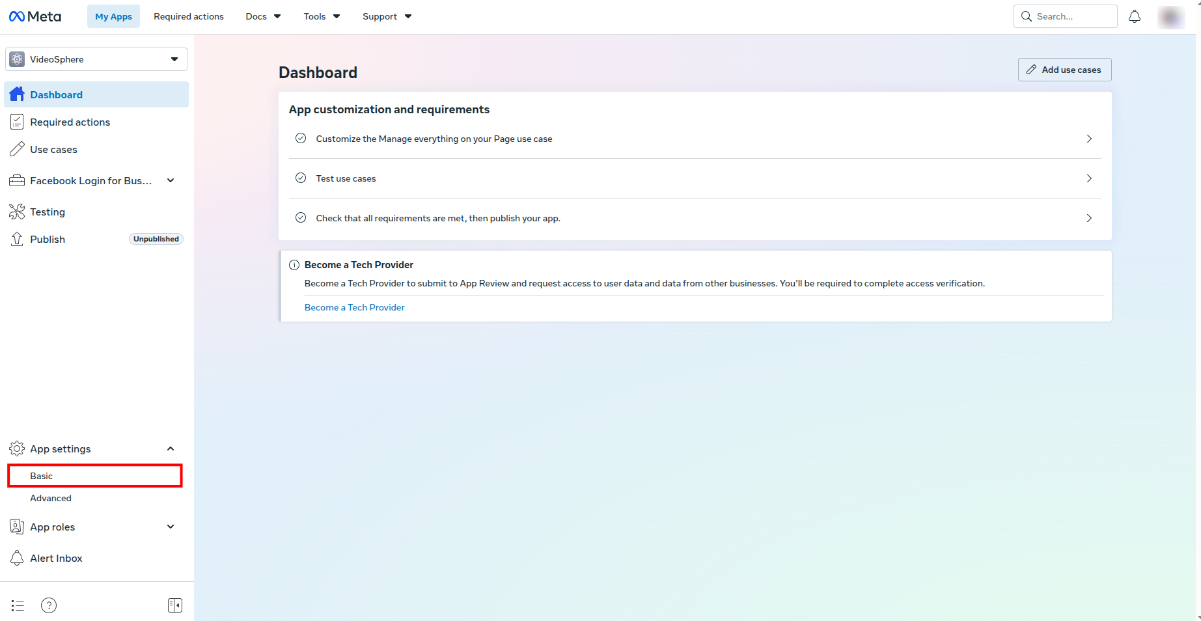Screen dimensions: 1201x621
Task: Expand the Support menu
Action: coord(387,16)
